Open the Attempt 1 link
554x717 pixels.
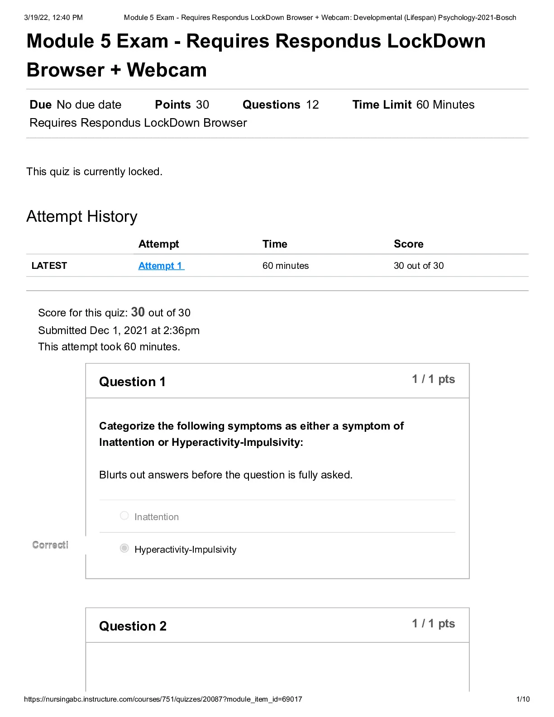[161, 266]
